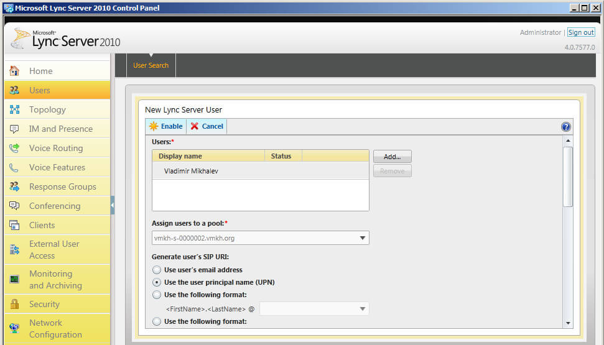
Task: Click the version number 4.0.7577.0
Action: 580,47
